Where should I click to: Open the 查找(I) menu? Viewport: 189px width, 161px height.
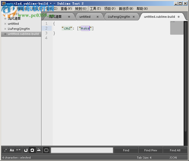[52, 9]
